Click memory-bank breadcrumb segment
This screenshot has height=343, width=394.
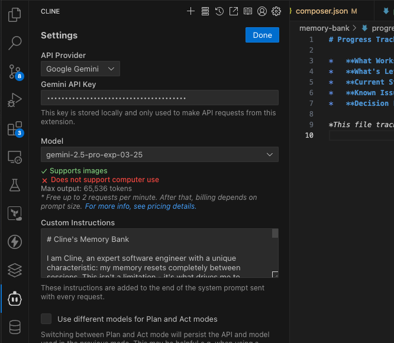coord(324,28)
